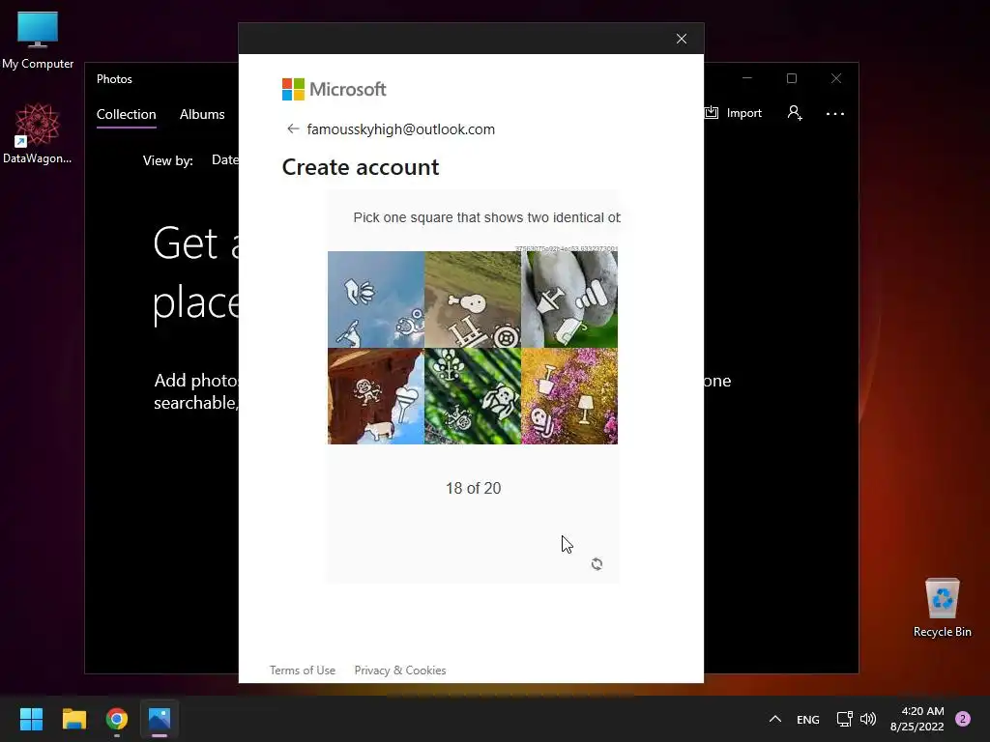Pick the gray stones puzzle square

coord(569,300)
